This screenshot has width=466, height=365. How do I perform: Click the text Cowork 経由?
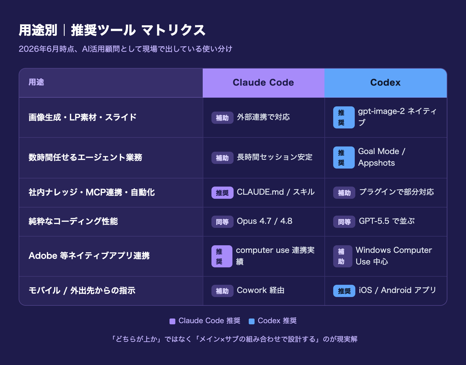261,290
